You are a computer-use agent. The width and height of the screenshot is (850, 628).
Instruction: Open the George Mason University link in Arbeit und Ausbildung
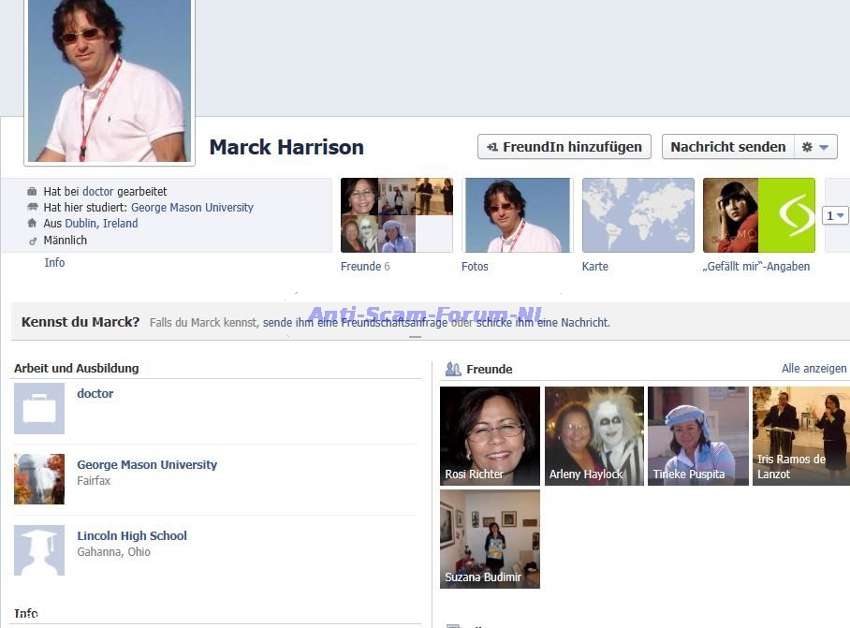[146, 464]
